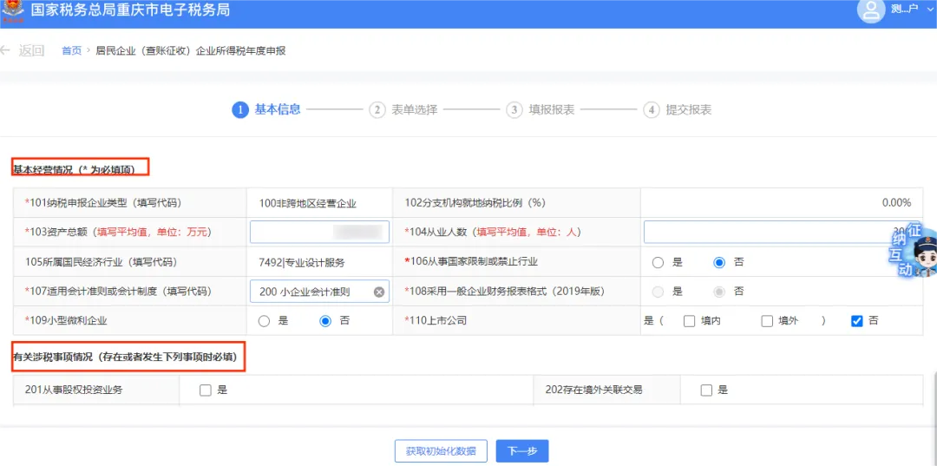Open the user avatar profile icon
This screenshot has width=937, height=466.
click(870, 10)
